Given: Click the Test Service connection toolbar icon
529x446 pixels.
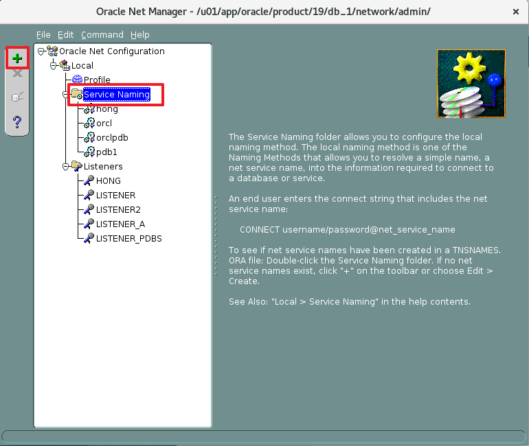Looking at the screenshot, I should tap(17, 97).
